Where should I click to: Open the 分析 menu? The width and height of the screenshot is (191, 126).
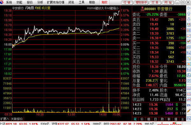(x=40, y=2)
